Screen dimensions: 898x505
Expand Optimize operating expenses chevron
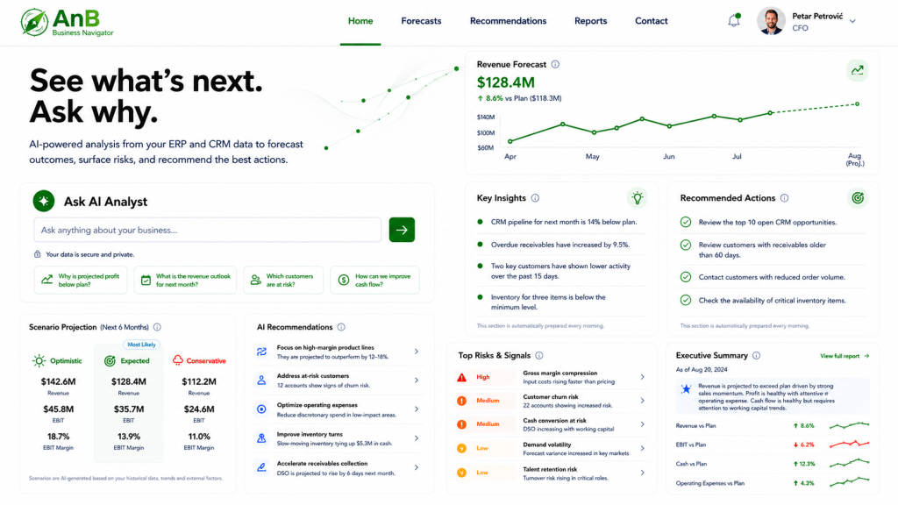[417, 409]
